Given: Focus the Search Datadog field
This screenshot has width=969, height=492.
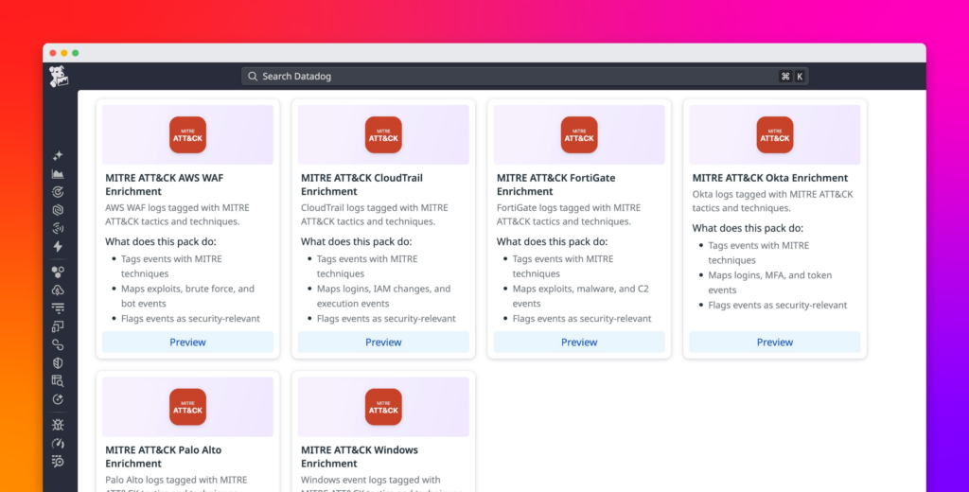Looking at the screenshot, I should click(x=524, y=76).
